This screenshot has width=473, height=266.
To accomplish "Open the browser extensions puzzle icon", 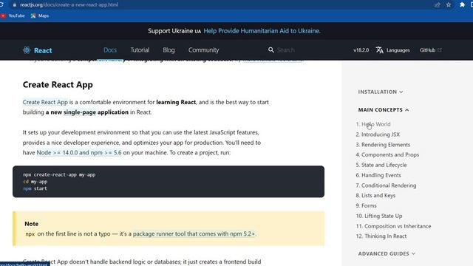I will point(462,5).
